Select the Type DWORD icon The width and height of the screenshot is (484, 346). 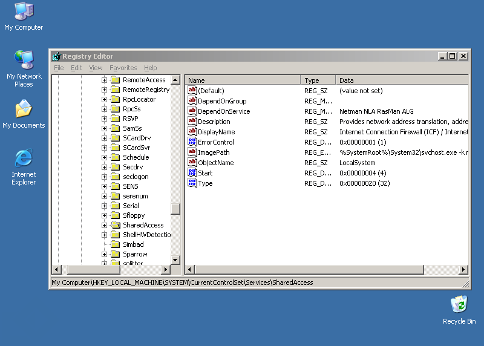(x=192, y=183)
